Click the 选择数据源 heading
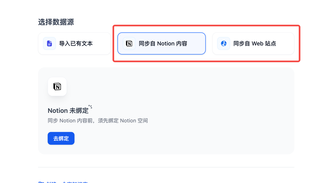This screenshot has height=183, width=324. 56,22
